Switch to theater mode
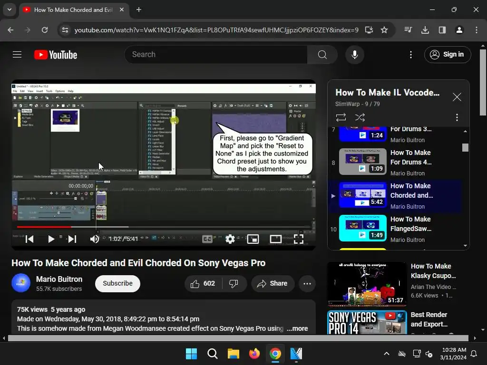 click(275, 239)
